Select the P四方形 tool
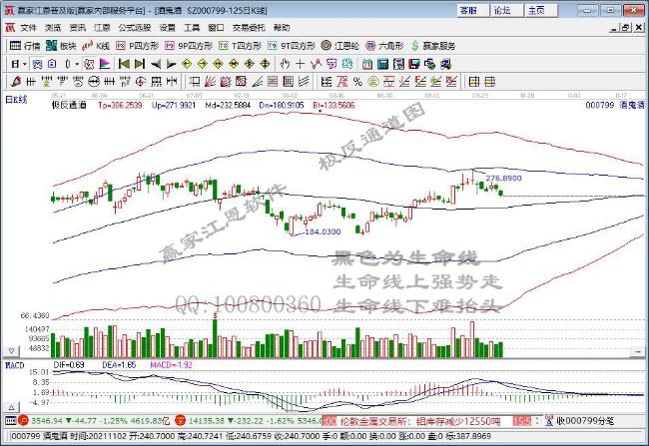The image size is (649, 446). pos(138,46)
